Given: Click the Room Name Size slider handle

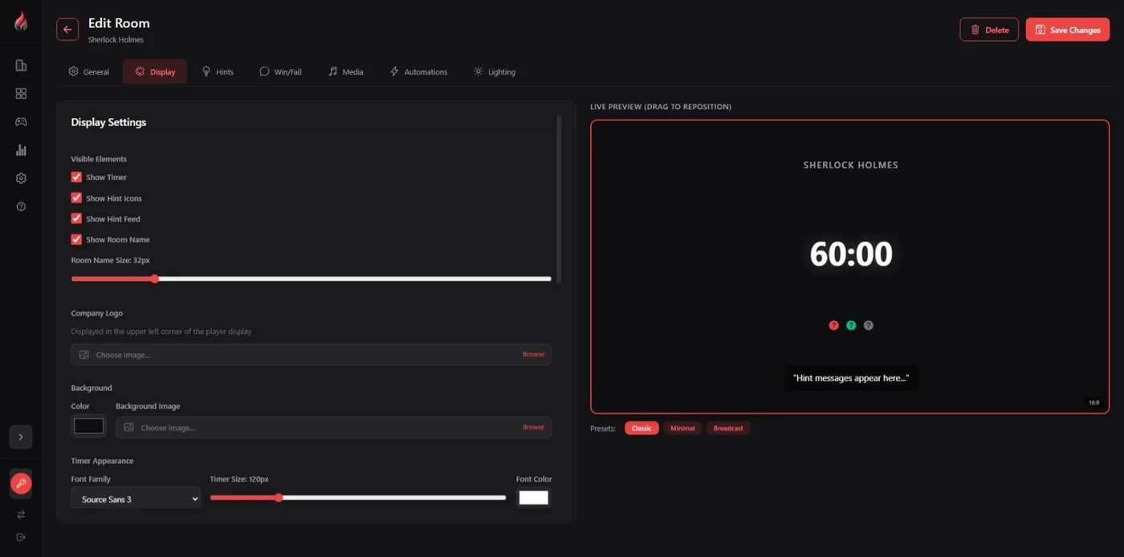Looking at the screenshot, I should pyautogui.click(x=155, y=278).
